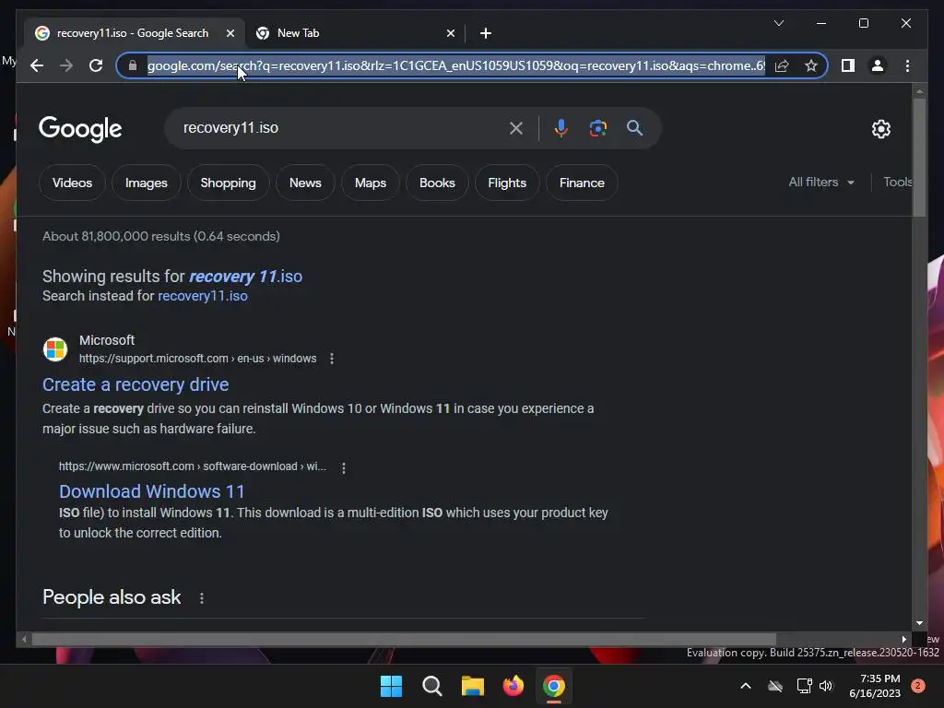Open 'Create a recovery drive' result
Image resolution: width=944 pixels, height=708 pixels.
point(136,384)
